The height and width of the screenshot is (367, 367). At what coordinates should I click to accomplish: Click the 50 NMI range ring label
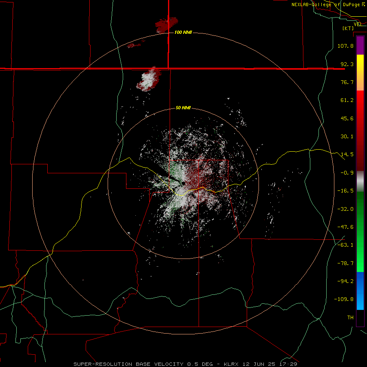183,108
